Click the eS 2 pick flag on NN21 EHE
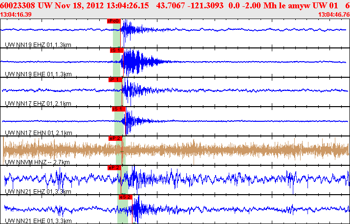 pyautogui.click(x=126, y=197)
